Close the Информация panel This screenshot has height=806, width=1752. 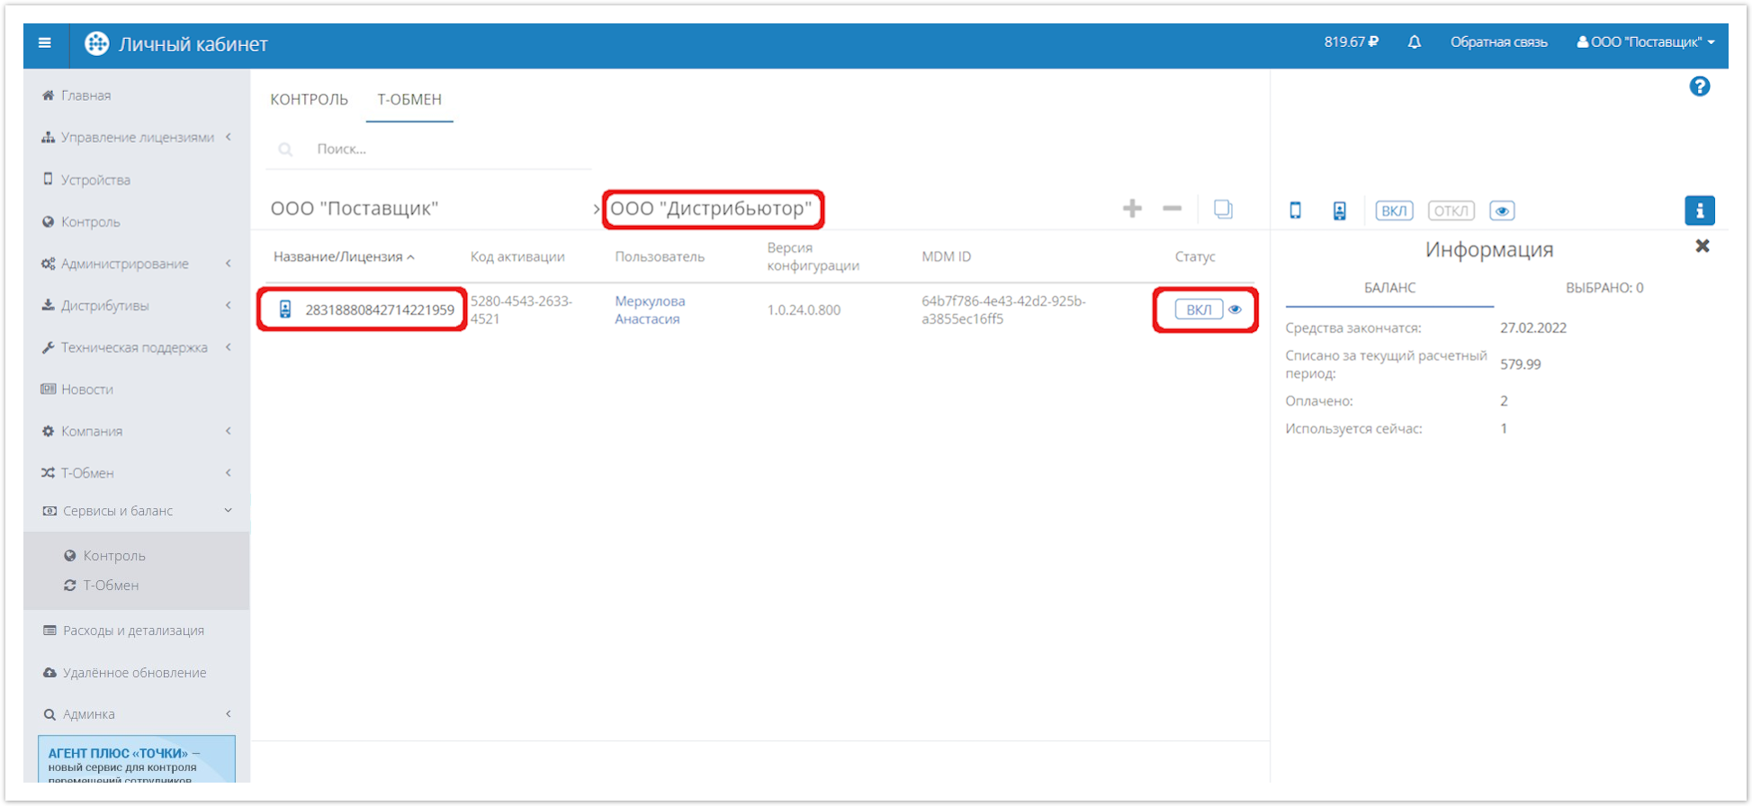pyautogui.click(x=1702, y=246)
